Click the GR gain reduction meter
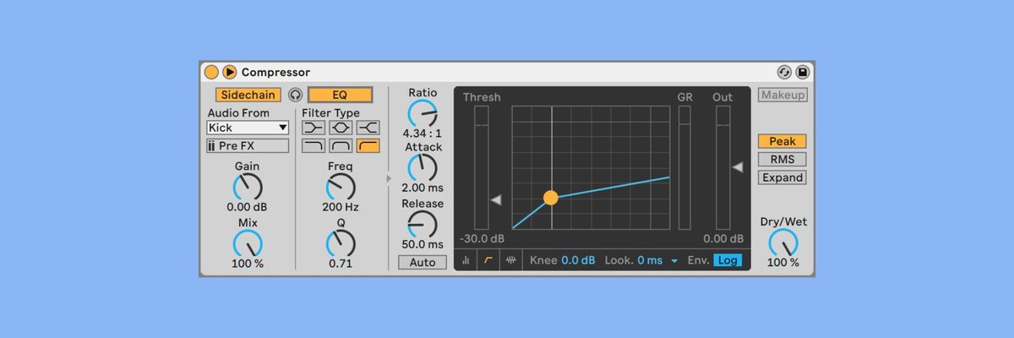 tap(684, 167)
